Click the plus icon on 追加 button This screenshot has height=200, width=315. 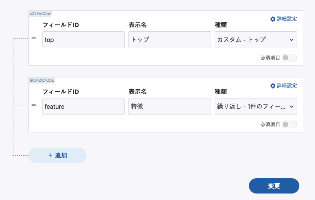coord(50,155)
